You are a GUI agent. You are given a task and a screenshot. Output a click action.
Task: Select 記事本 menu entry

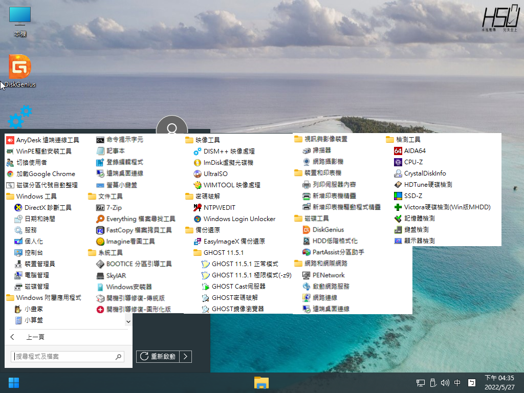111,151
